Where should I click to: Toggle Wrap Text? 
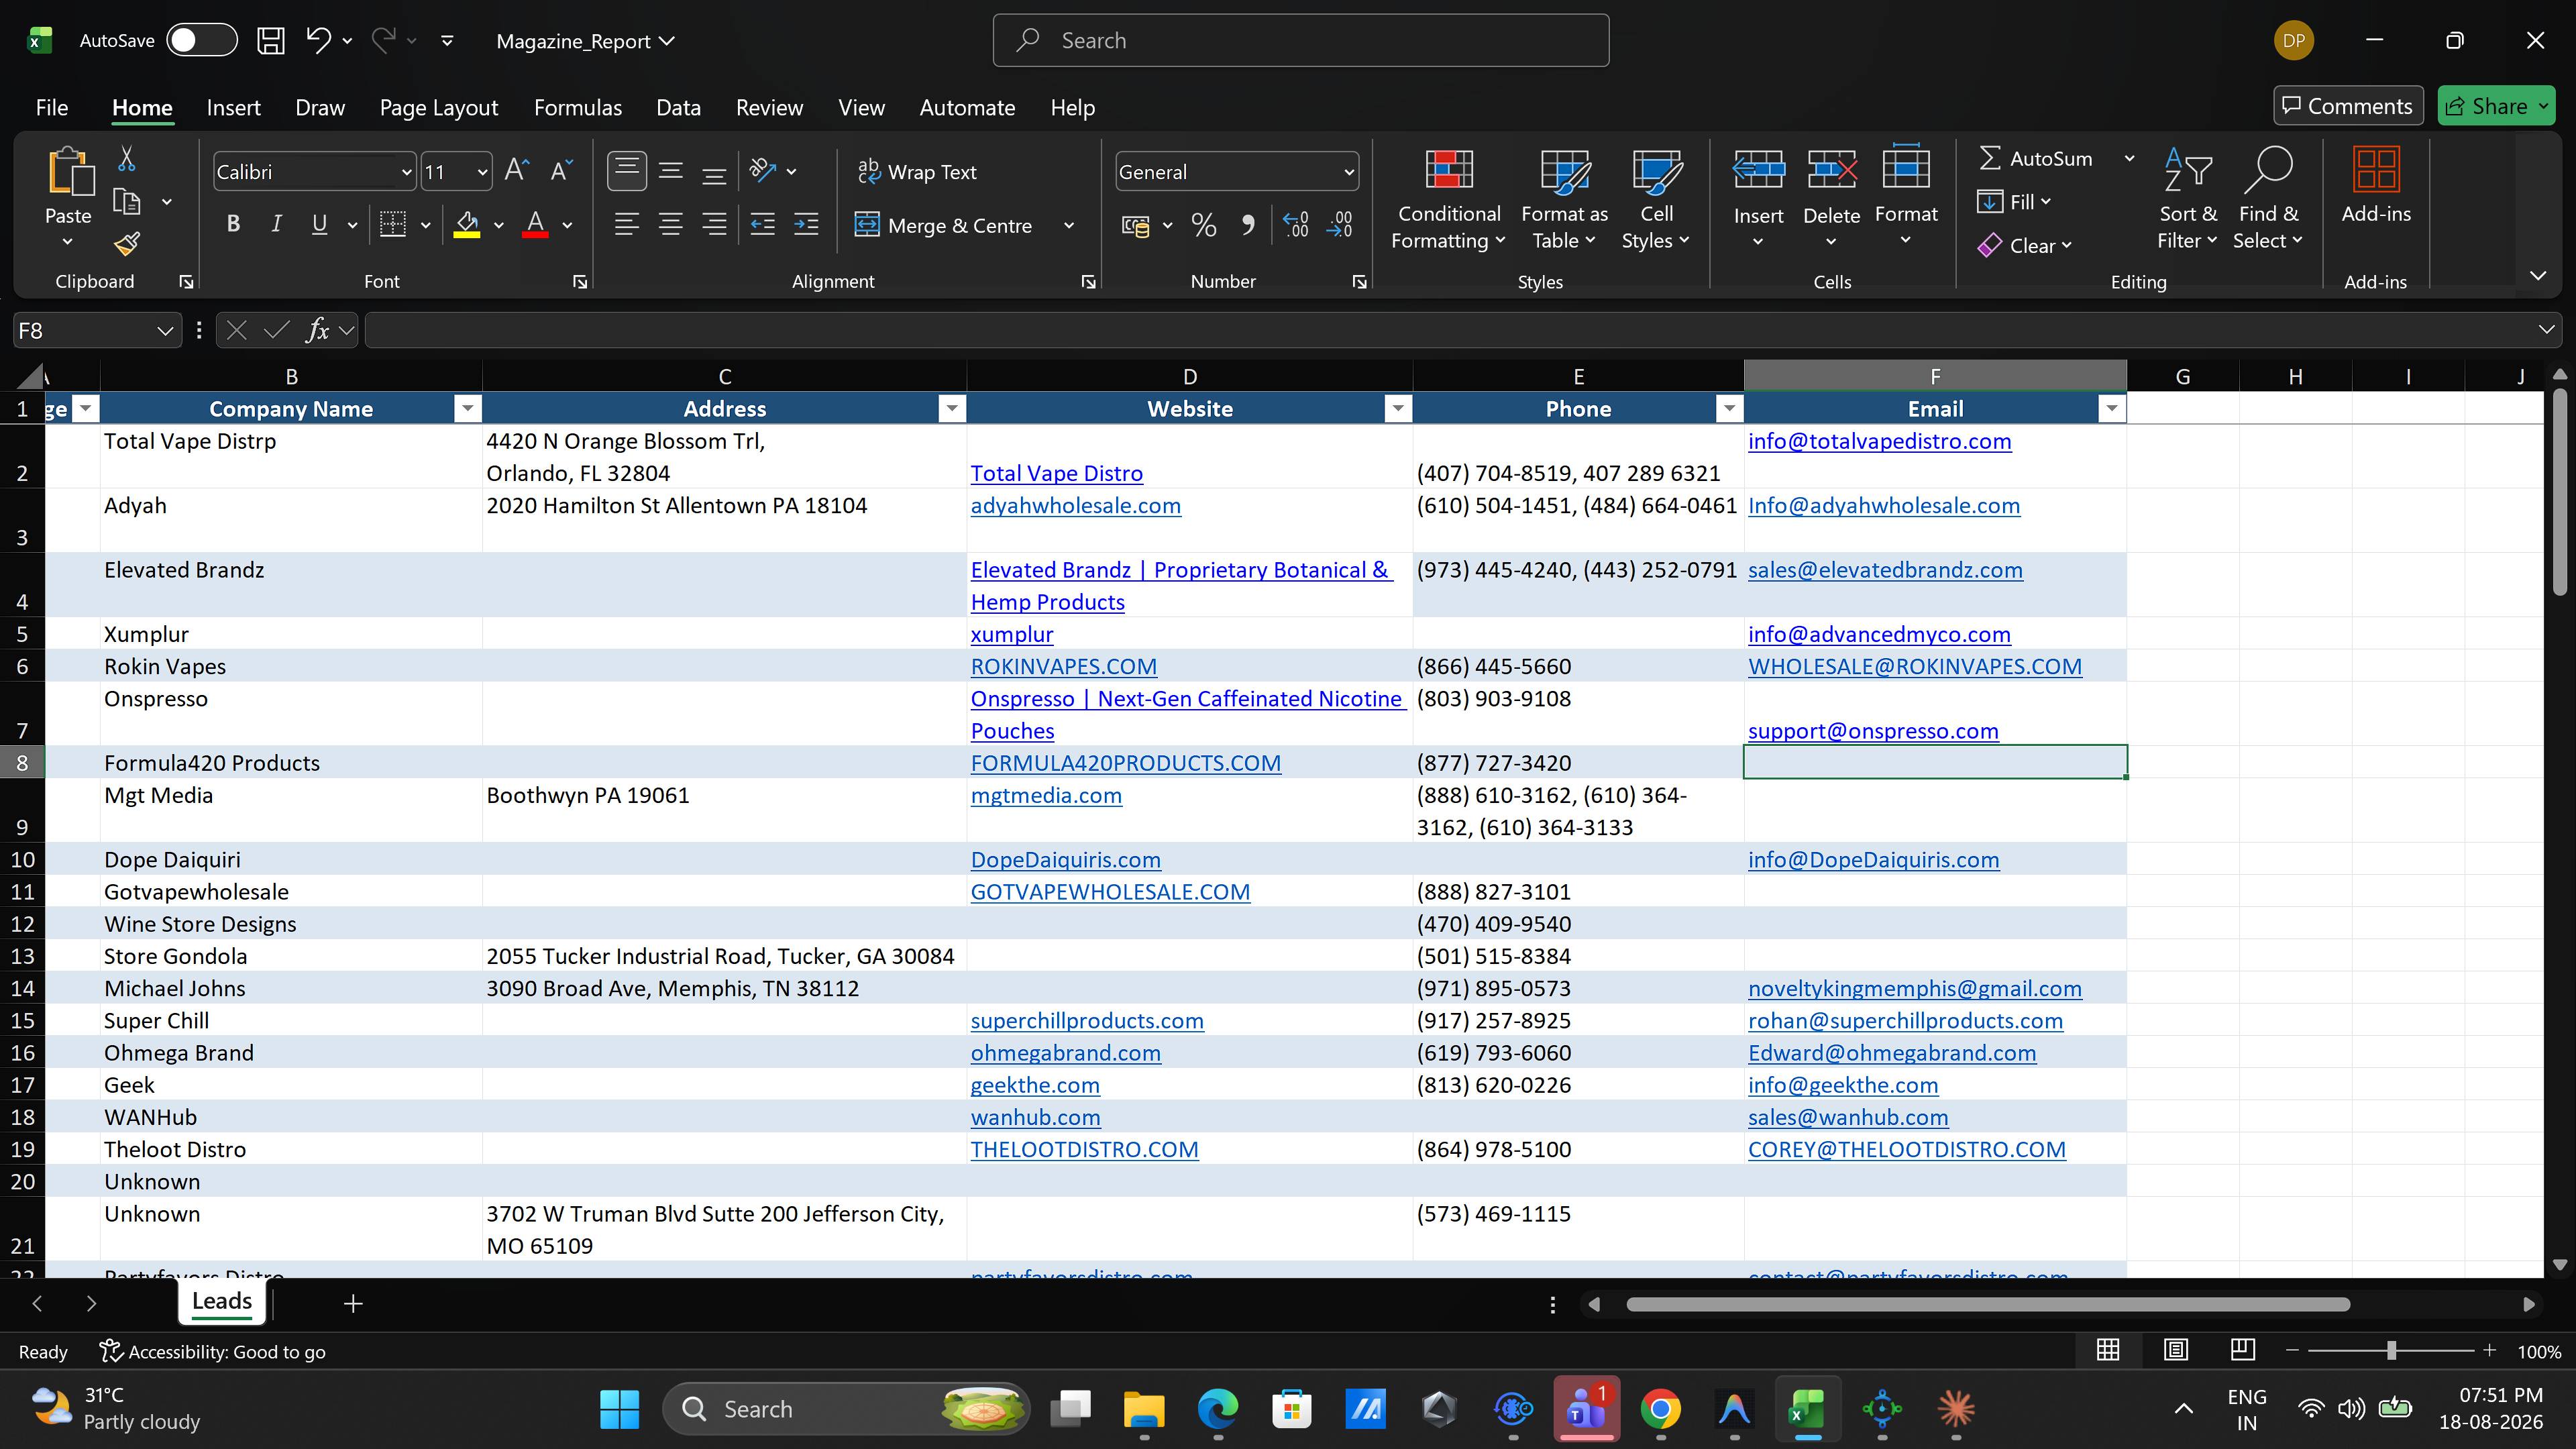(917, 172)
